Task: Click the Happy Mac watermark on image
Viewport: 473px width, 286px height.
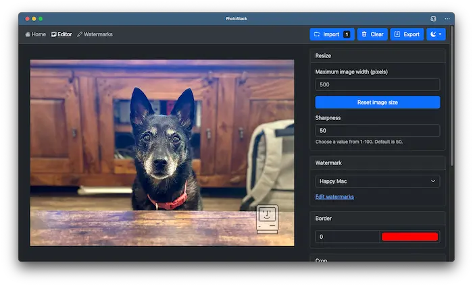Action: (x=267, y=219)
